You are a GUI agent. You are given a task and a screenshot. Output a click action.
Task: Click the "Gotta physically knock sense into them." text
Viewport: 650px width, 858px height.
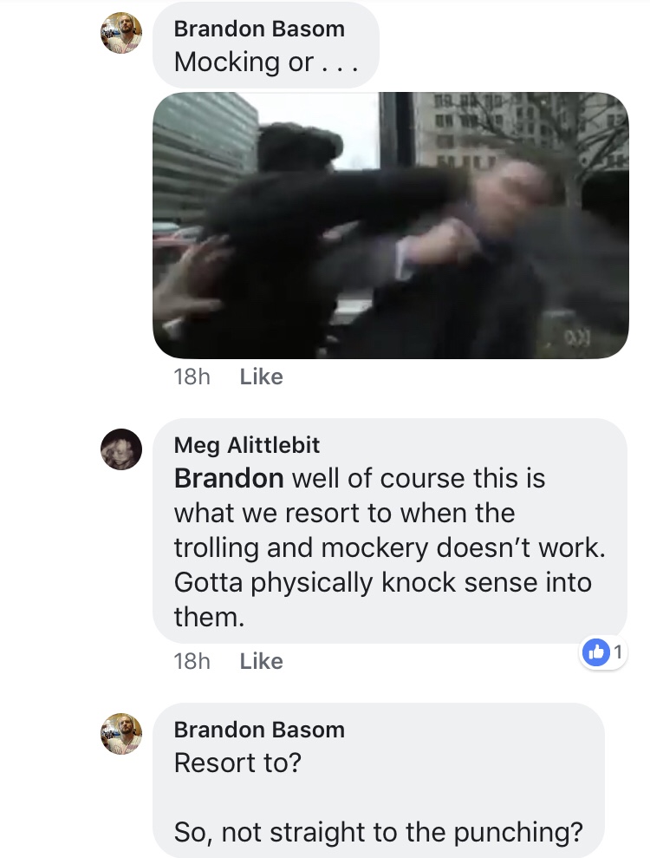point(383,599)
